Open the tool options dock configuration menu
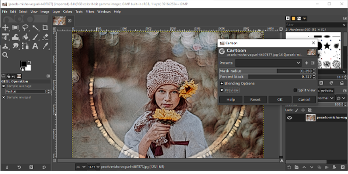Image resolution: width=348 pixels, height=174 pixels. tap(48, 76)
